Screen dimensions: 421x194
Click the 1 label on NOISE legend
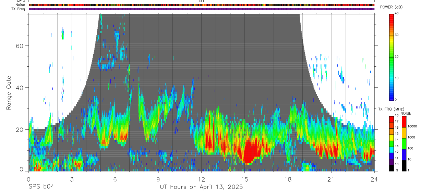(408, 170)
